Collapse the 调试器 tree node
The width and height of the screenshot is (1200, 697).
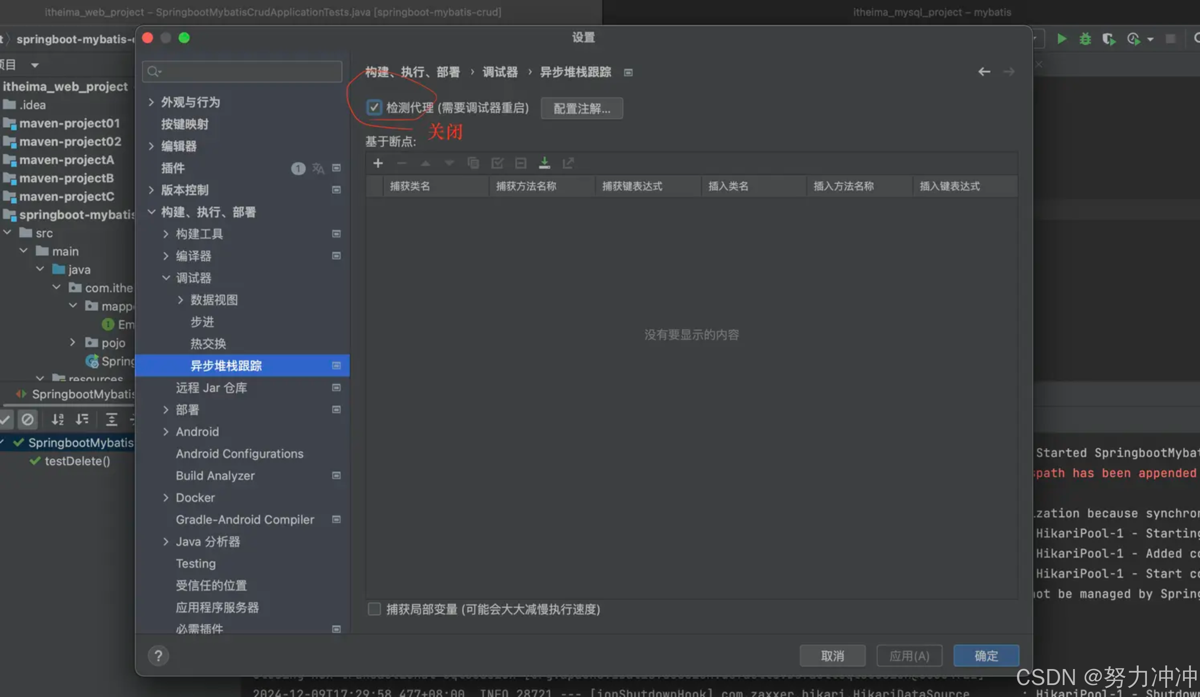pyautogui.click(x=166, y=278)
